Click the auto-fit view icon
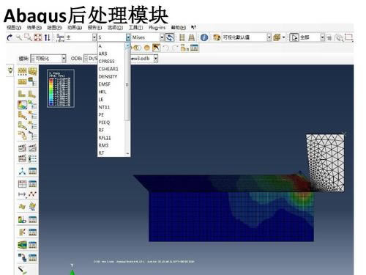This screenshot has height=275, width=366. point(38,37)
